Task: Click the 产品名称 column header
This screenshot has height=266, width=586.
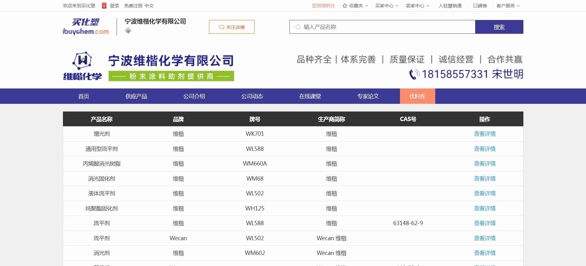Action: tap(102, 119)
